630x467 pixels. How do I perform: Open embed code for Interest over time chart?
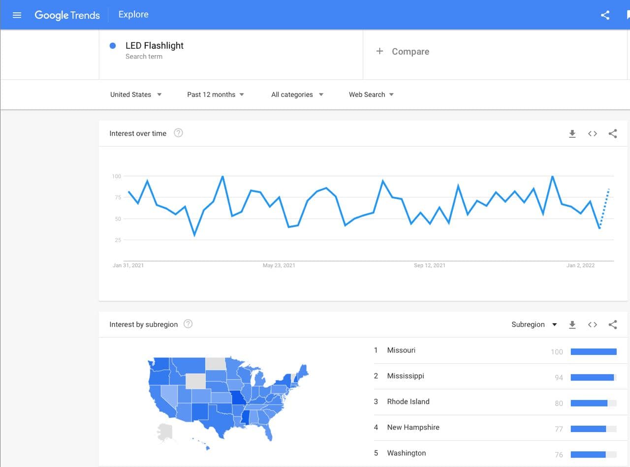(x=592, y=133)
